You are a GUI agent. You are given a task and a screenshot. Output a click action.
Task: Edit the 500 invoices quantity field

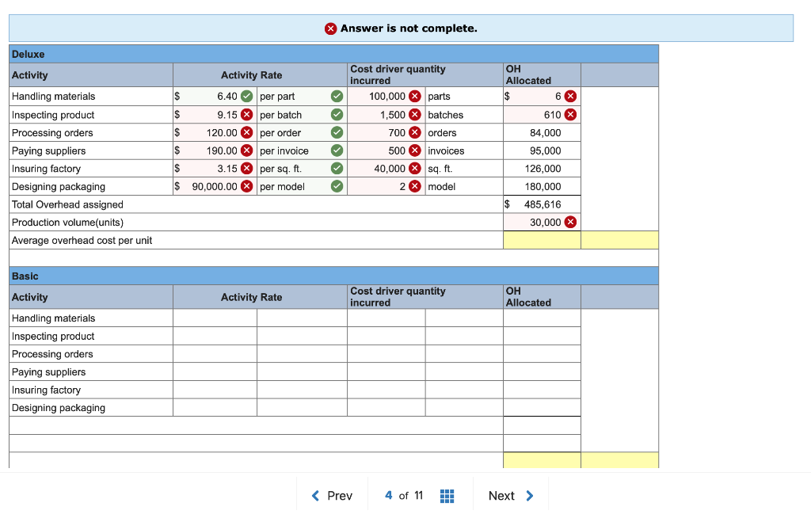tap(386, 150)
